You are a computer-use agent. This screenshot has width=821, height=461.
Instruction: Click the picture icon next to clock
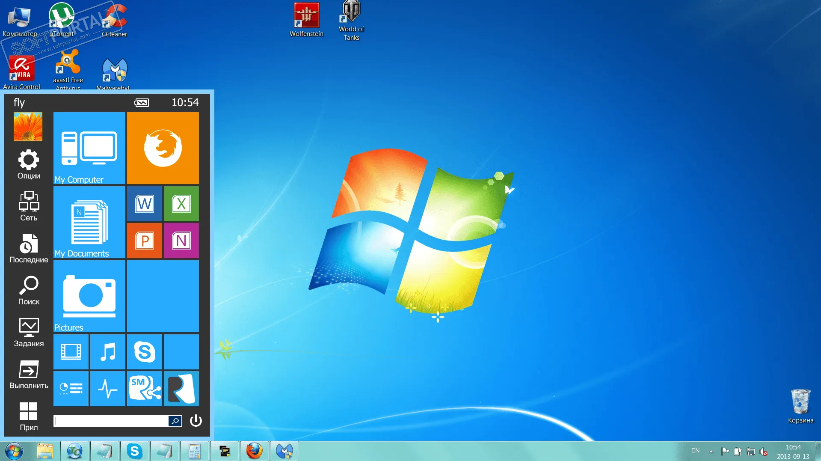pyautogui.click(x=142, y=103)
